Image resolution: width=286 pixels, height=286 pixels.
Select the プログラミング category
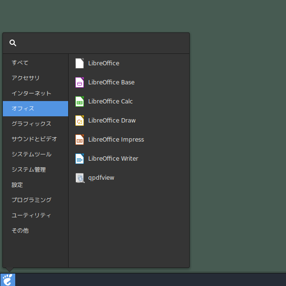click(36, 200)
